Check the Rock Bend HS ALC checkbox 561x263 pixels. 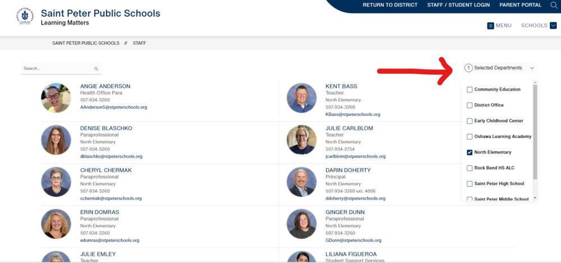470,168
